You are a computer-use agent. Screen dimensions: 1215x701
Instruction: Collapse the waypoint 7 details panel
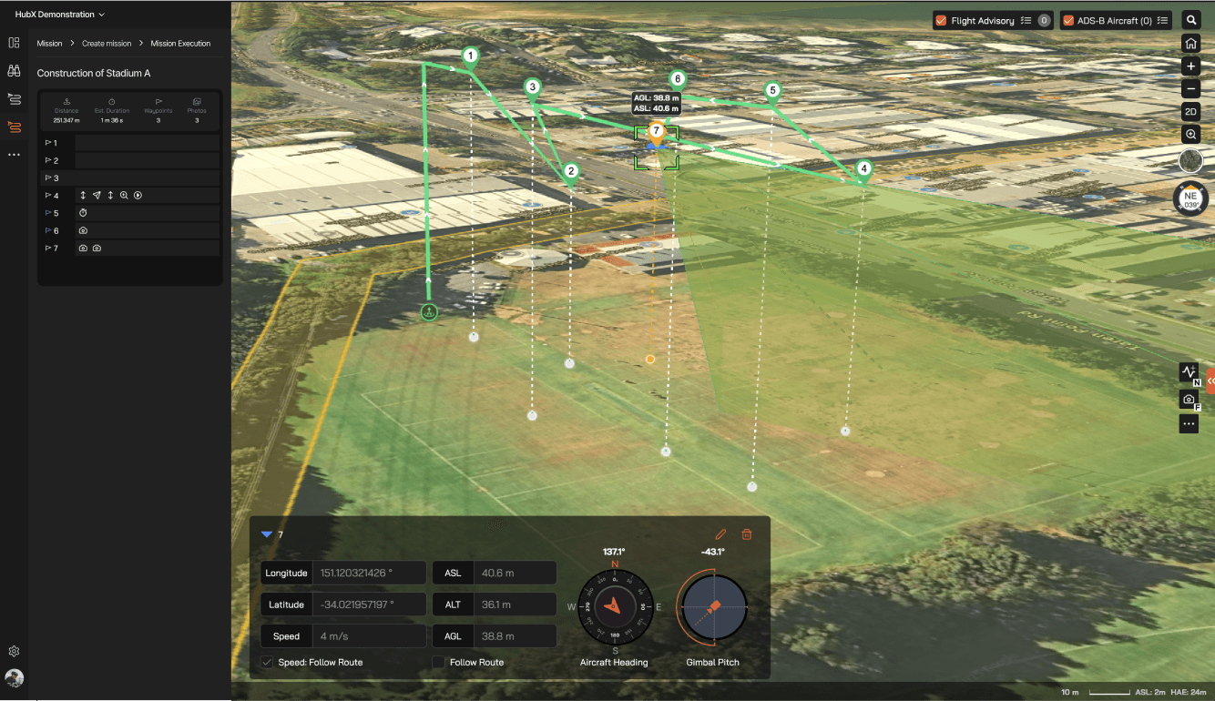click(x=267, y=534)
